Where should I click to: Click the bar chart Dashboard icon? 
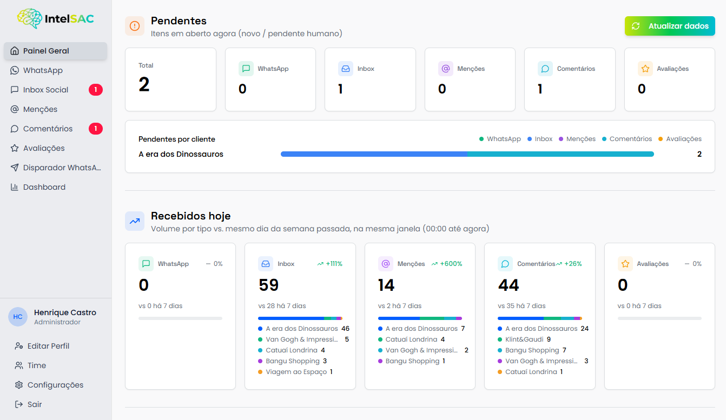(15, 187)
